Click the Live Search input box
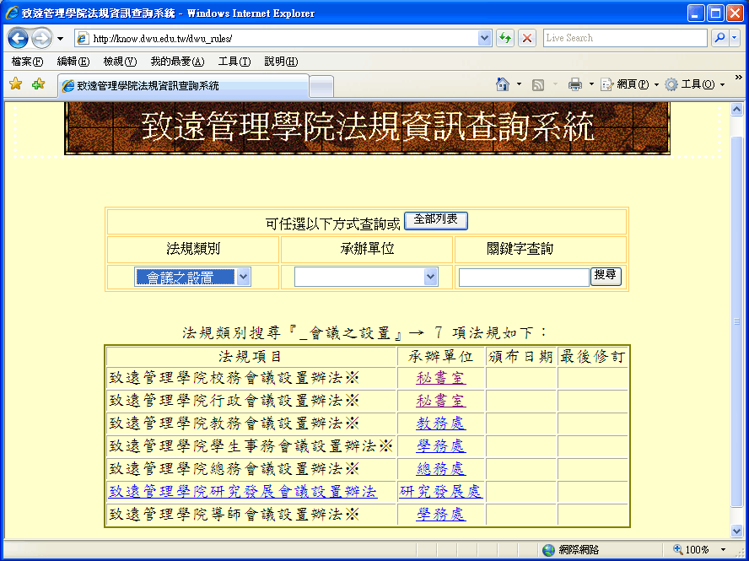749x561 pixels. pos(625,38)
